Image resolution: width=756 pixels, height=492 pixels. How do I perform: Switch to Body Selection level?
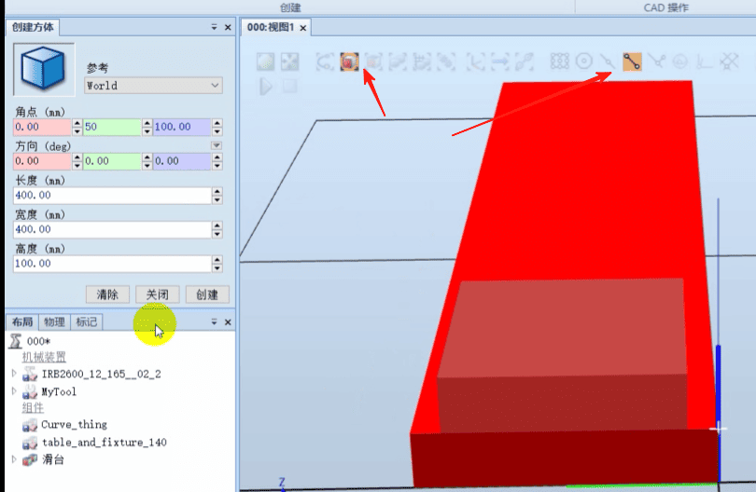[373, 61]
